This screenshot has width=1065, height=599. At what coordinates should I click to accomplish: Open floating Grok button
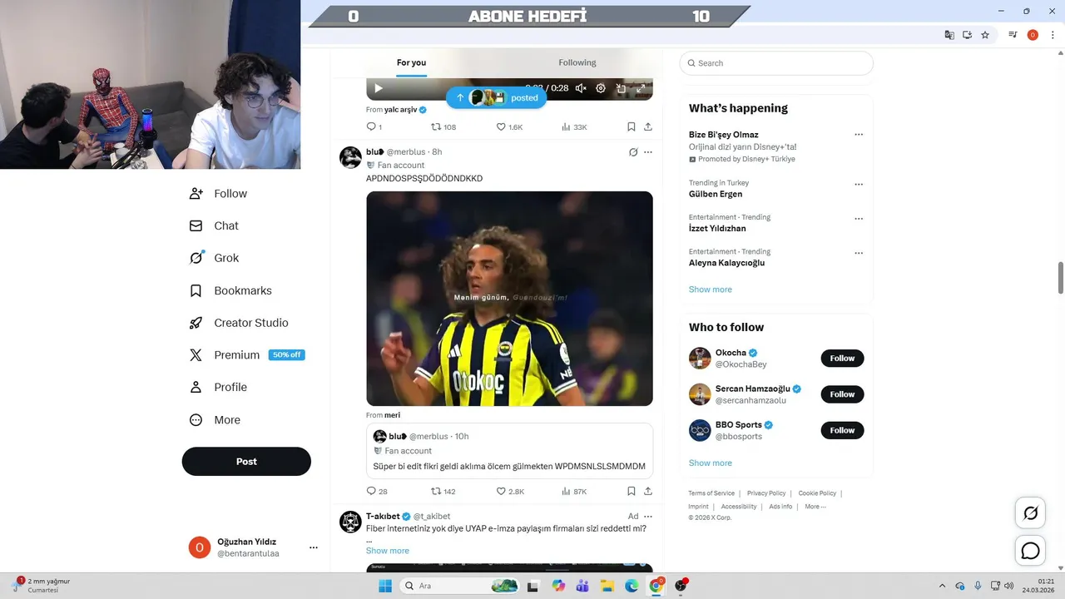point(1030,513)
